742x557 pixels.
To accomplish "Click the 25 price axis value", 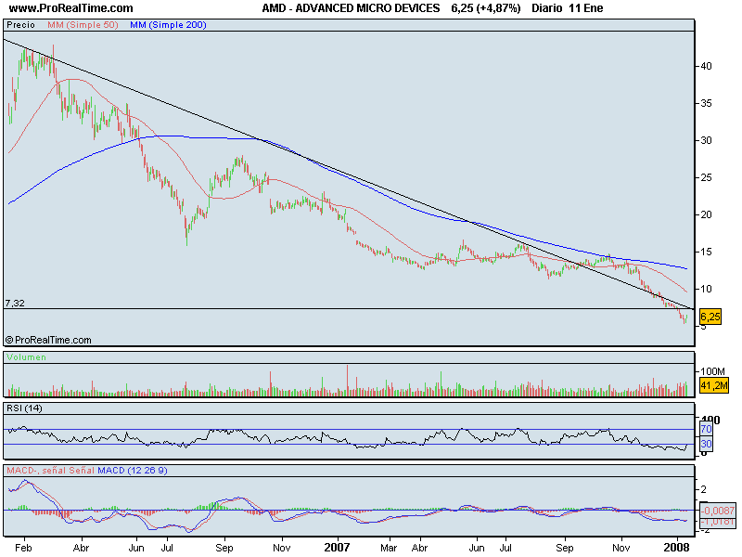I will tap(706, 177).
